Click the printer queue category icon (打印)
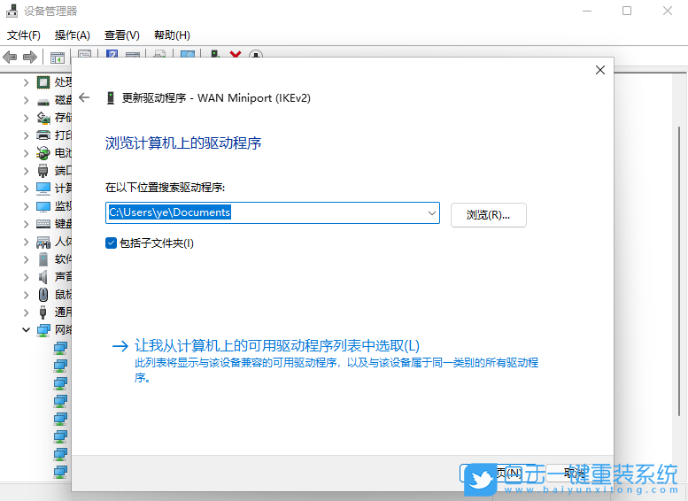Viewport: 688px width, 501px height. [x=43, y=135]
